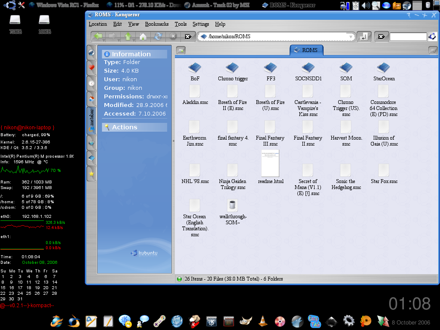The width and height of the screenshot is (440, 330).
Task: Click ROMS - Konqueror taskbar entry
Action: point(288,5)
